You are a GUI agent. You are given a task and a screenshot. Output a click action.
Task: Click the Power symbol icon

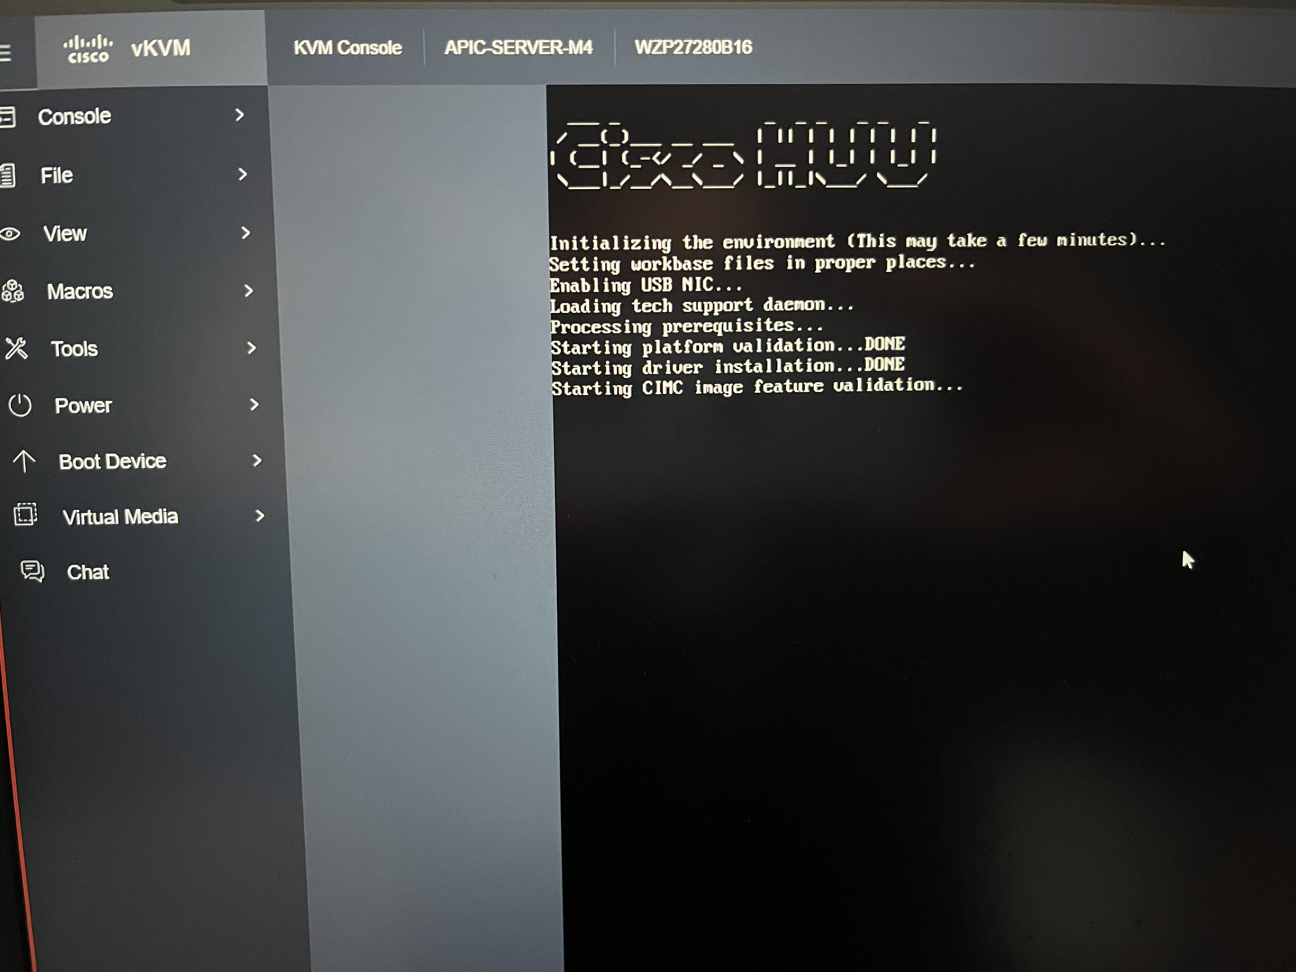tap(20, 405)
